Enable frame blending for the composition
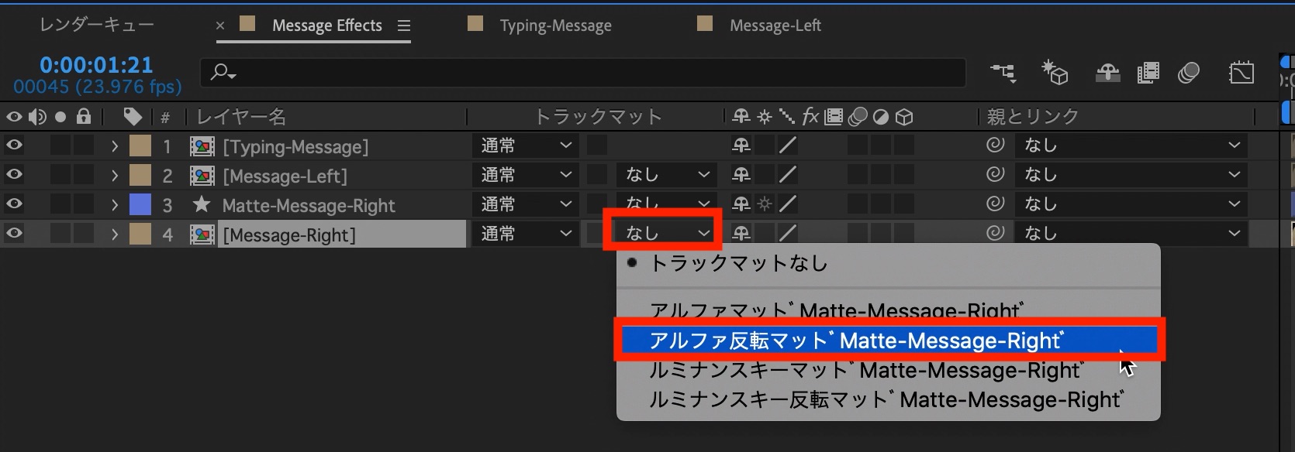 [x=1148, y=73]
